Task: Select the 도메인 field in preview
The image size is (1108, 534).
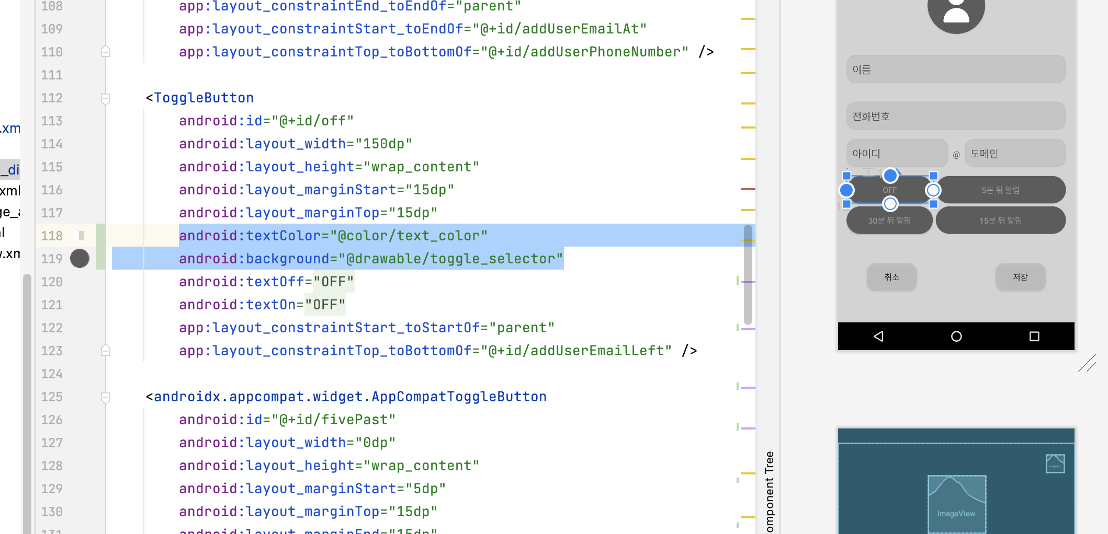Action: tap(1015, 154)
